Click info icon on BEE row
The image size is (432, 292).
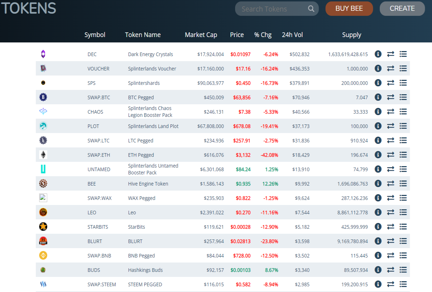pos(378,183)
